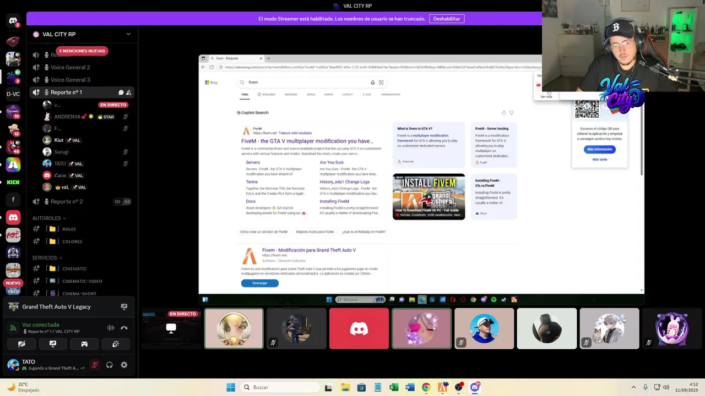Click the Windows taskbar Buscar search box
The height and width of the screenshot is (396, 705).
click(x=280, y=387)
